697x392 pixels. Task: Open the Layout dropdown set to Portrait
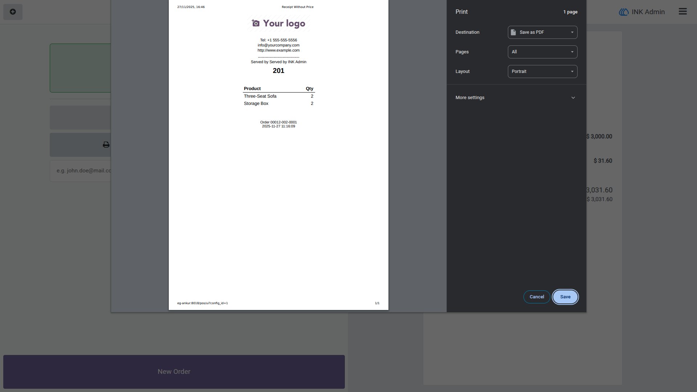pyautogui.click(x=542, y=72)
